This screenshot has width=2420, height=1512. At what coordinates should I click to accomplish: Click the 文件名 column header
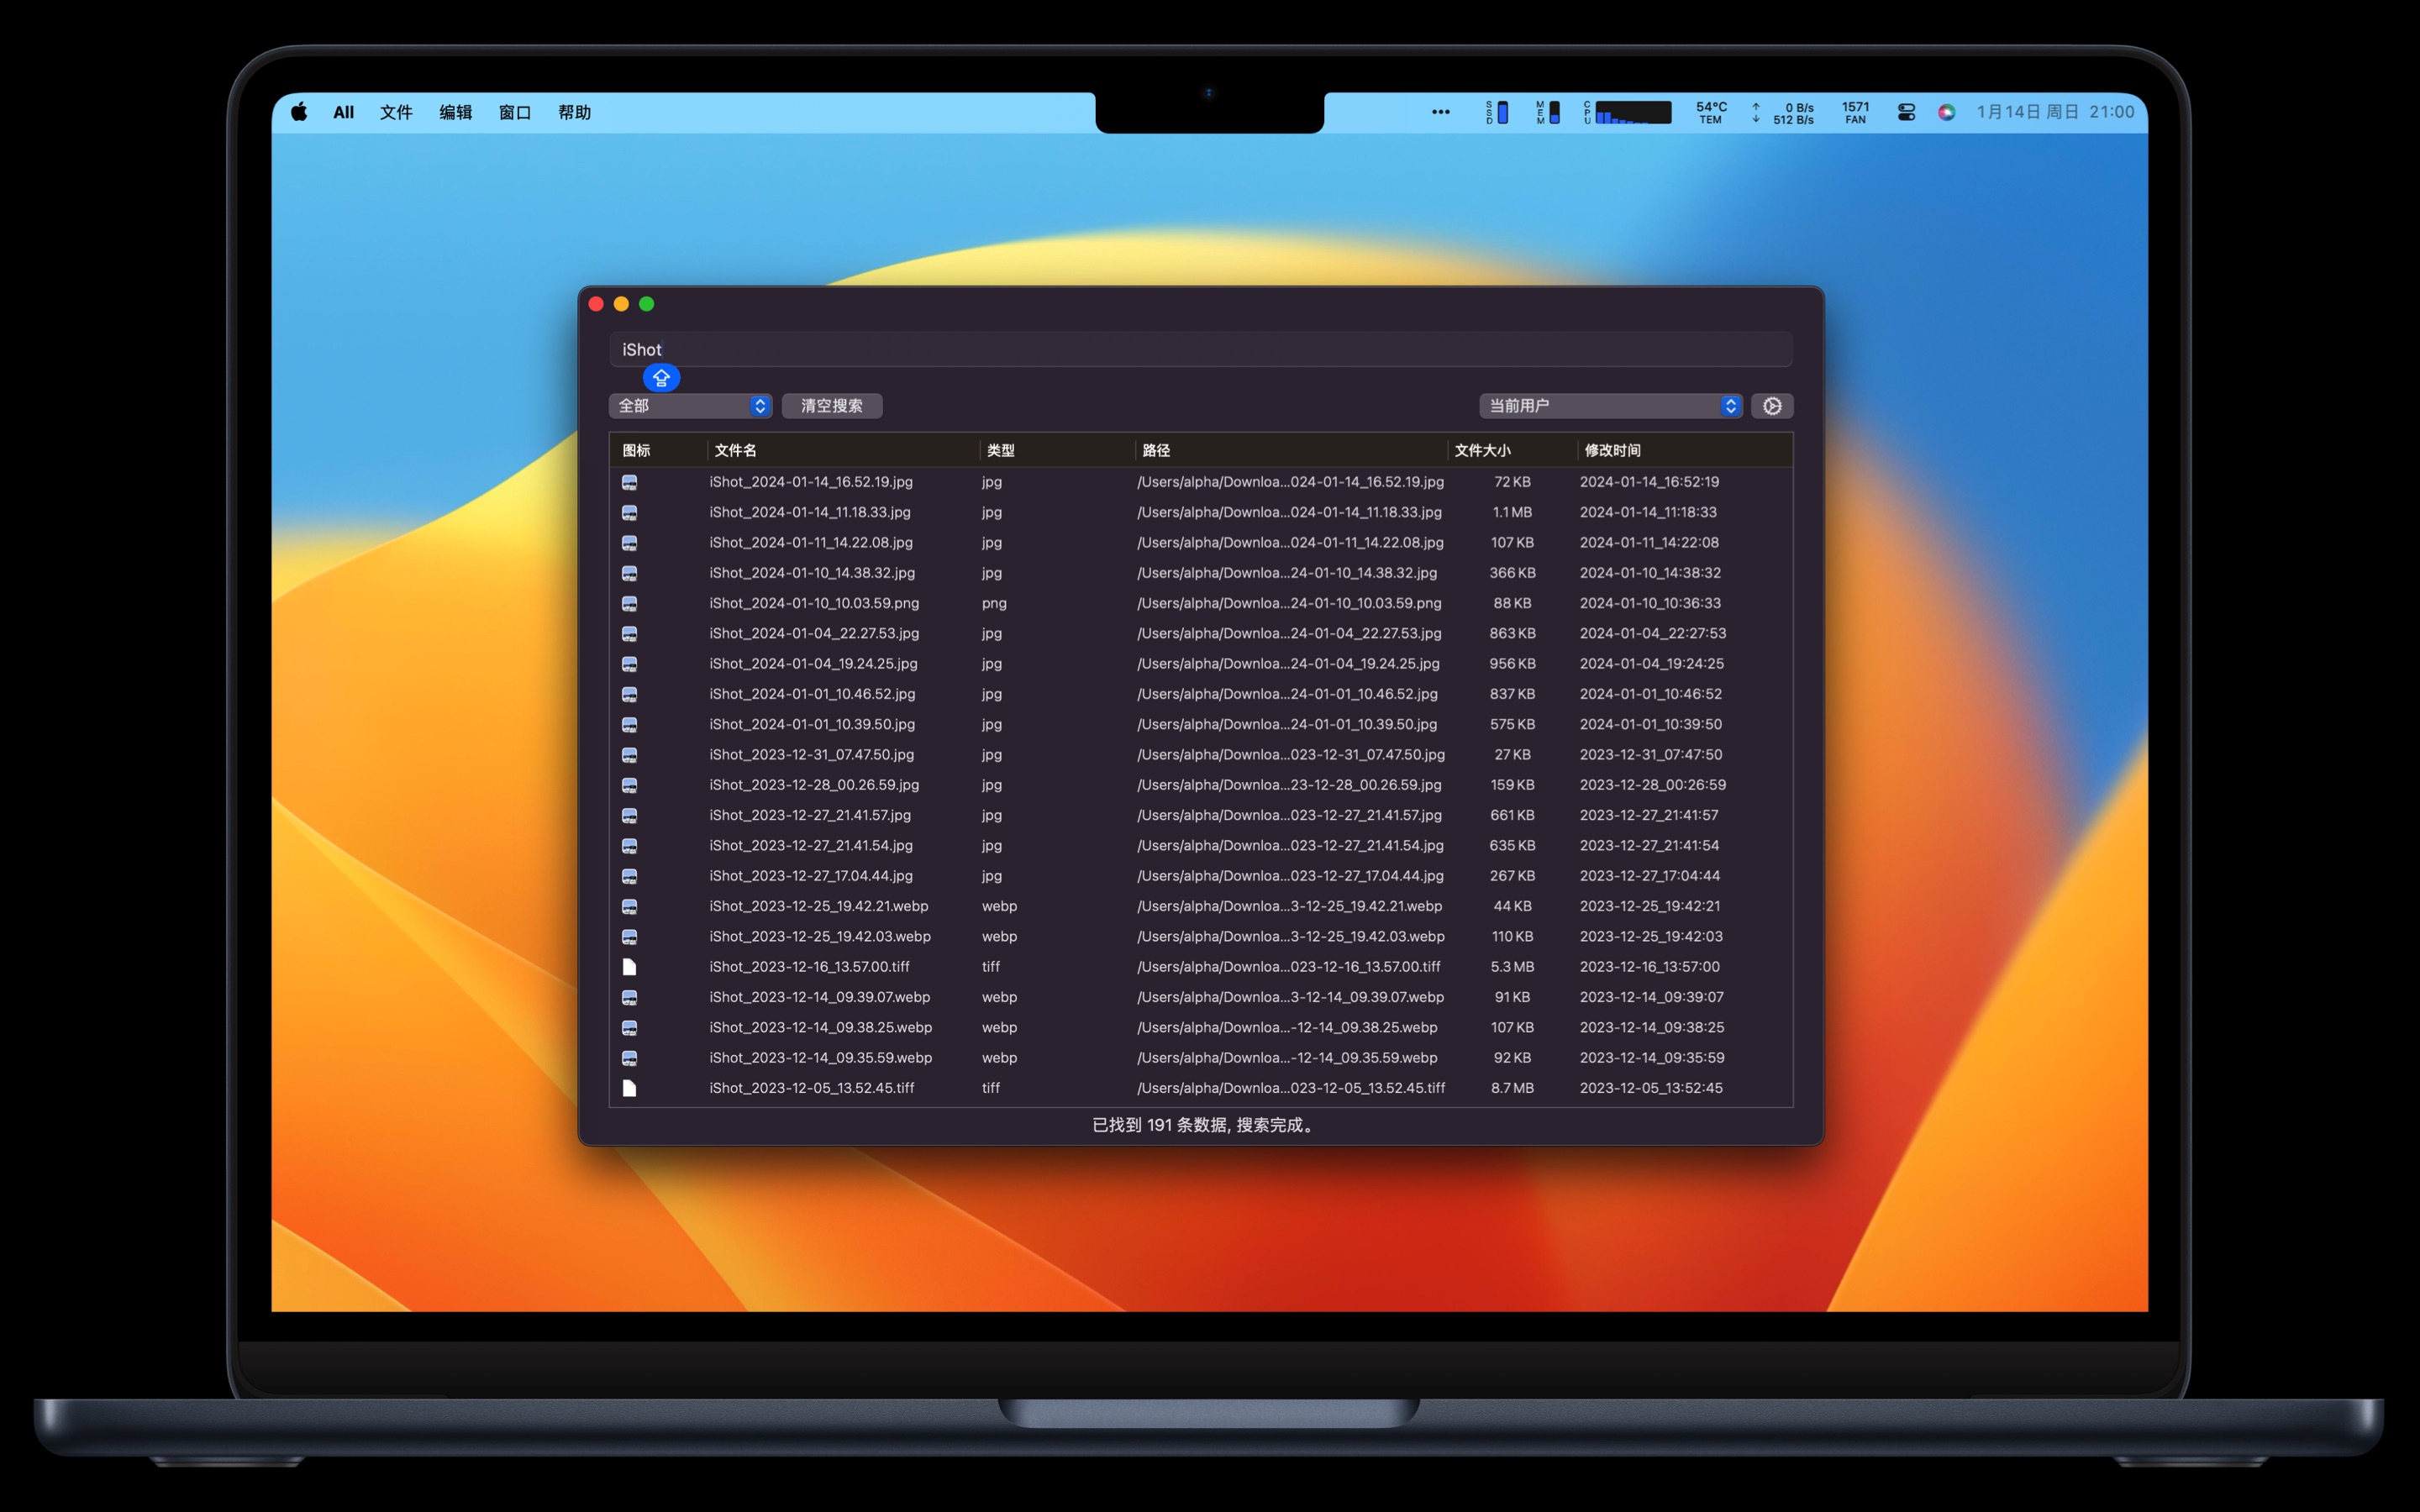735,450
